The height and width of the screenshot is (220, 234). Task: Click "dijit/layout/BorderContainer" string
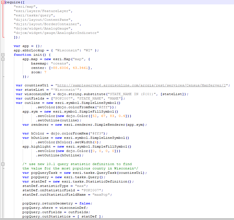pyautogui.click(x=46, y=24)
